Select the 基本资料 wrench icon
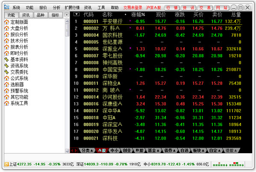This screenshot has height=172, width=256. point(6,59)
